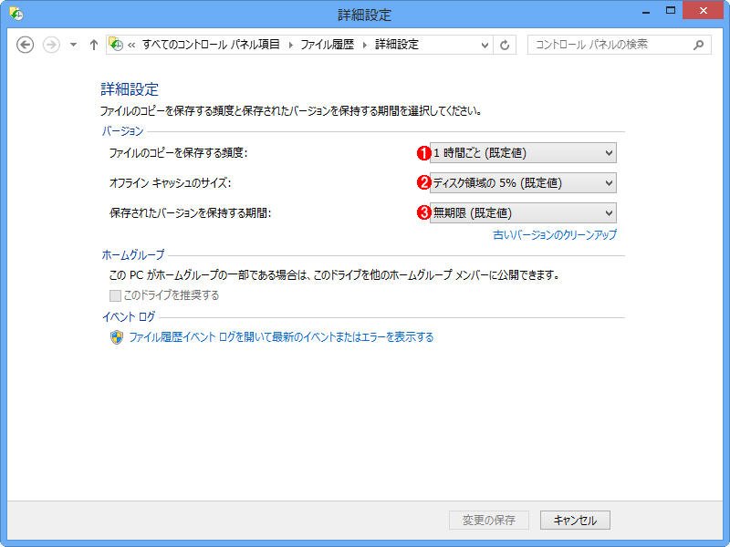Go up one level with the up arrow
This screenshot has width=730, height=547.
tap(94, 45)
